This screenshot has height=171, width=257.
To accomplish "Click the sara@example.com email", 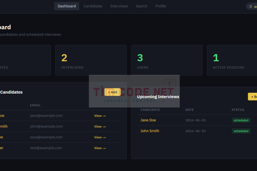I will [x=46, y=137].
